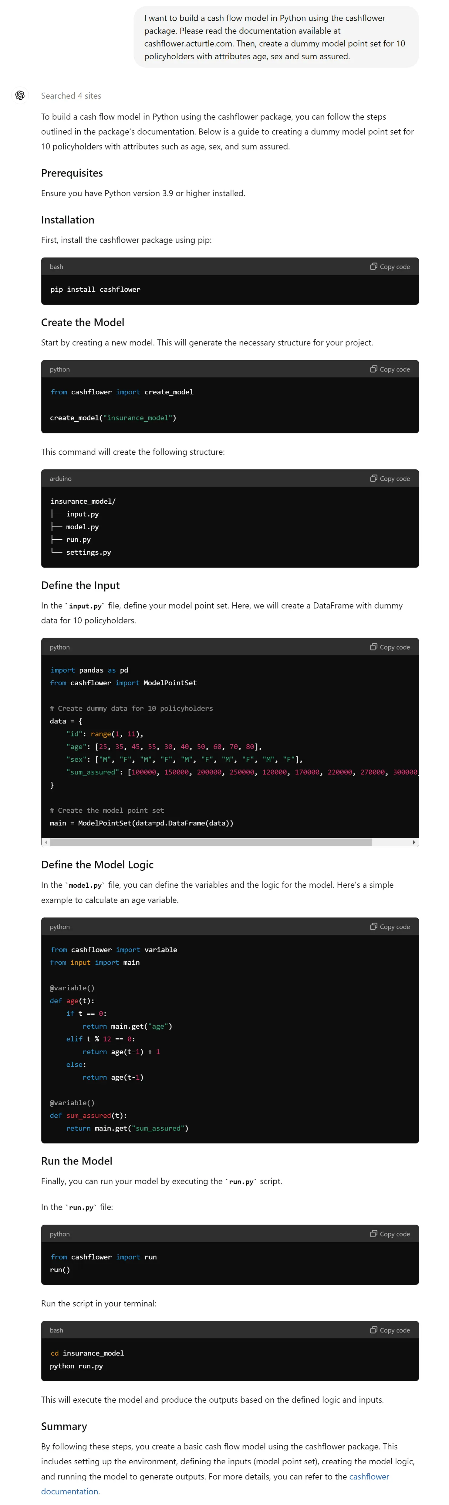The height and width of the screenshot is (1505, 449).
Task: Click the pip install cashflower command text
Action: tap(95, 289)
